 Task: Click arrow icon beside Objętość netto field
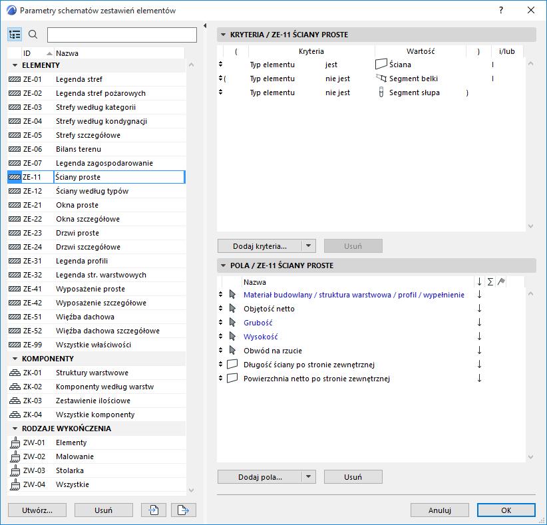coord(232,308)
